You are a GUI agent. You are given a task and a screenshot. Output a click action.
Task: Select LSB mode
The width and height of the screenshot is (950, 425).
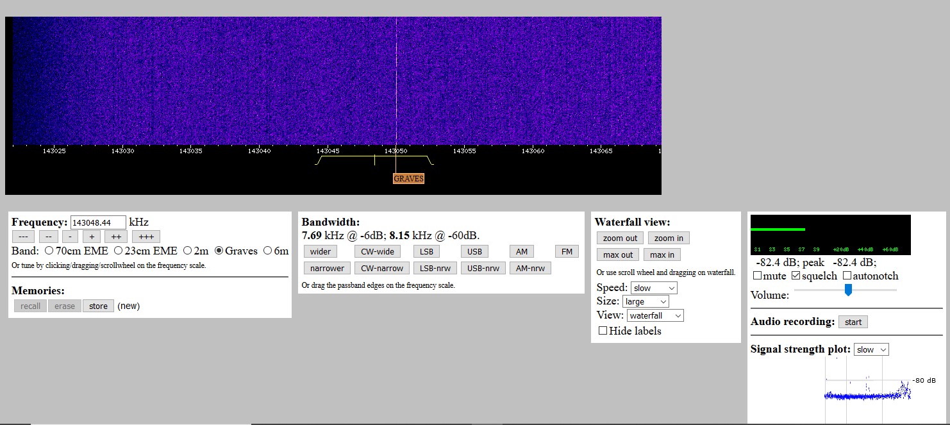(426, 251)
